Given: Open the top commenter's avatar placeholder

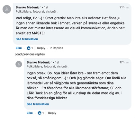Looking at the screenshot, I should 7,9.
